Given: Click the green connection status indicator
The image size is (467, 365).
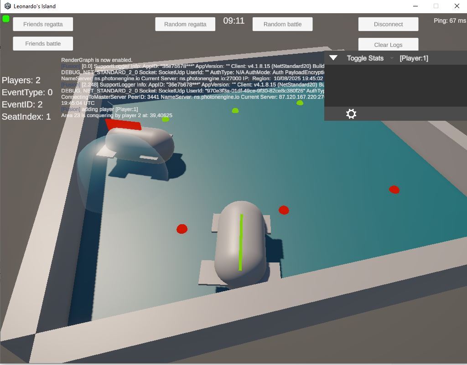Looking at the screenshot, I should 6,19.
